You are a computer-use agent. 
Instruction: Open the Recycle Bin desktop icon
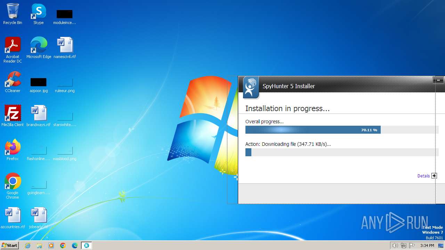click(x=13, y=14)
